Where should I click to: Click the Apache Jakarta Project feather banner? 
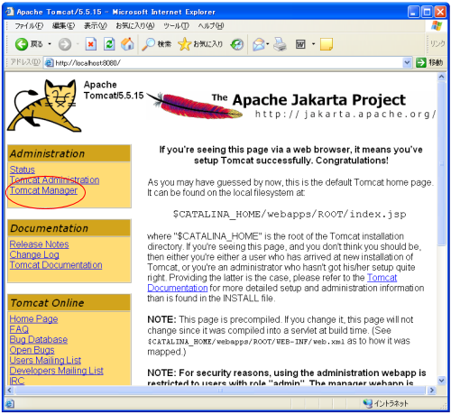click(291, 106)
